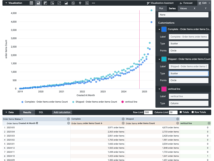Image resolution: width=214 pixels, height=161 pixels.
Task: Select the line chart visualization icon
Action: click(59, 3)
